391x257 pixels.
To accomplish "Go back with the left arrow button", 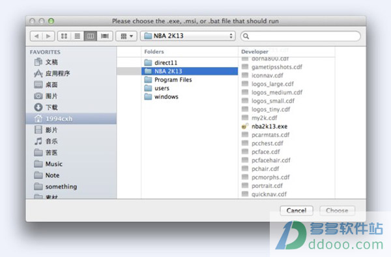I will tap(36, 36).
